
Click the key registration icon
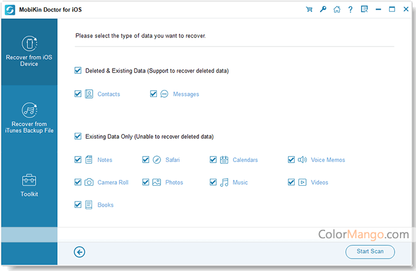[x=323, y=10]
